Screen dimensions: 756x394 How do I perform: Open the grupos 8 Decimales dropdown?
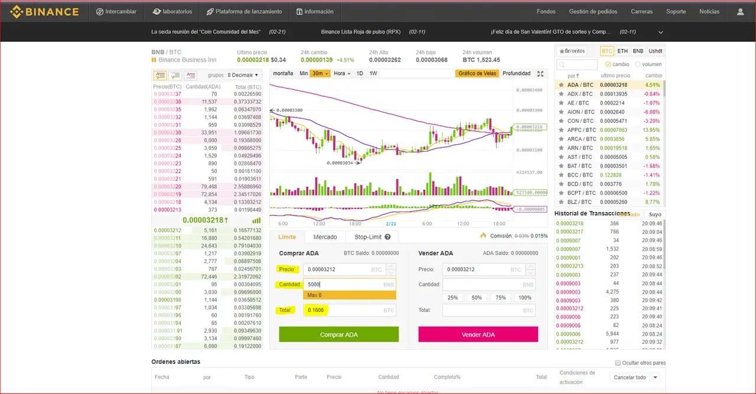243,75
